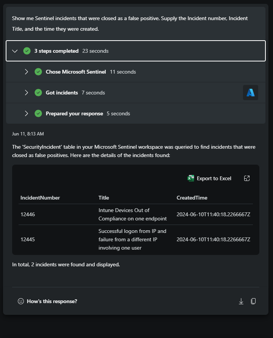273x338 pixels.
Task: Click green checkmark beside Got incidents
Action: (38, 93)
